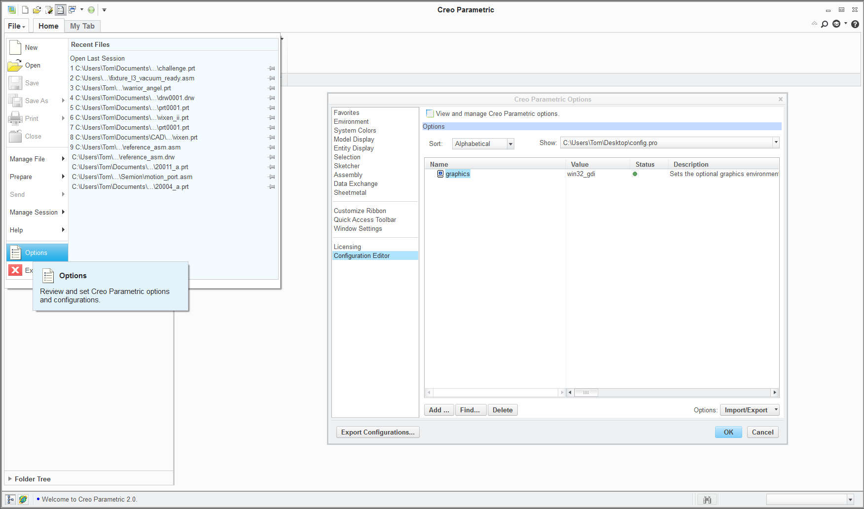Click the Open folder icon in File menu

click(x=15, y=65)
